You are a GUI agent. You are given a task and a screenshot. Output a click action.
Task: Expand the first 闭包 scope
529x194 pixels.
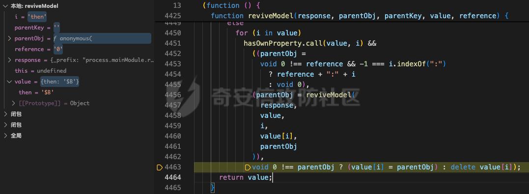point(5,114)
